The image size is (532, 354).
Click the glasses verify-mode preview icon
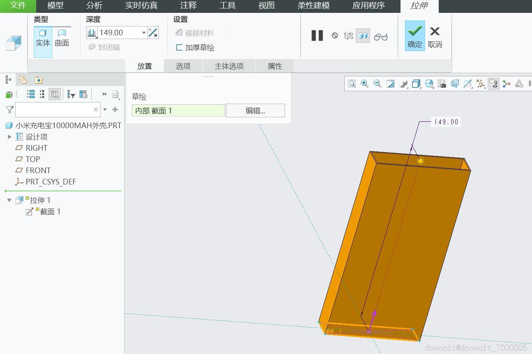click(x=380, y=37)
